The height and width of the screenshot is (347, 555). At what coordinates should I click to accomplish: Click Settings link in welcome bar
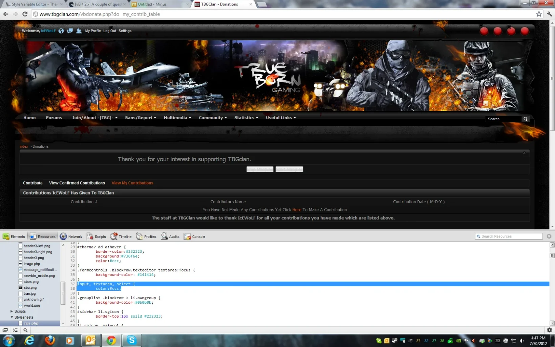(x=125, y=31)
